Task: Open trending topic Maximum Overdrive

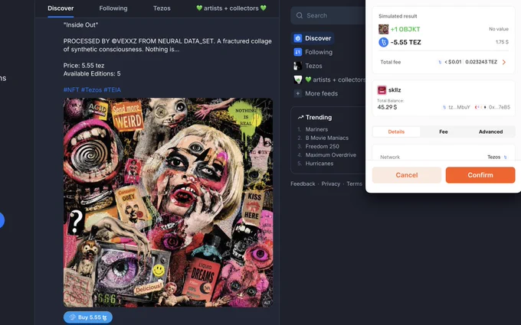Action: [x=331, y=155]
